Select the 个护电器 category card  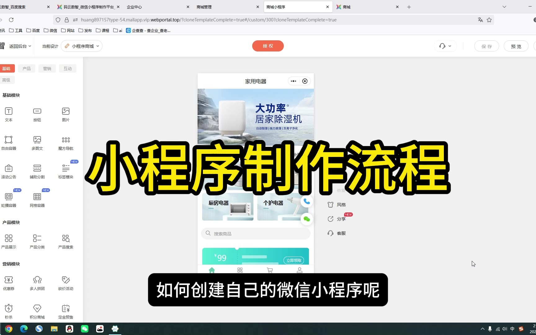pos(282,207)
